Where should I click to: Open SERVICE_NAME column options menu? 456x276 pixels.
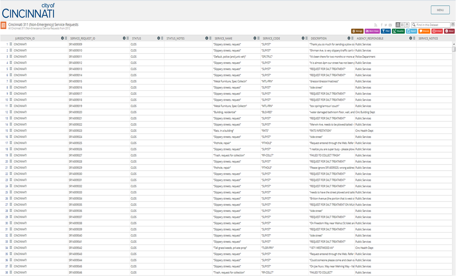[x=258, y=38]
